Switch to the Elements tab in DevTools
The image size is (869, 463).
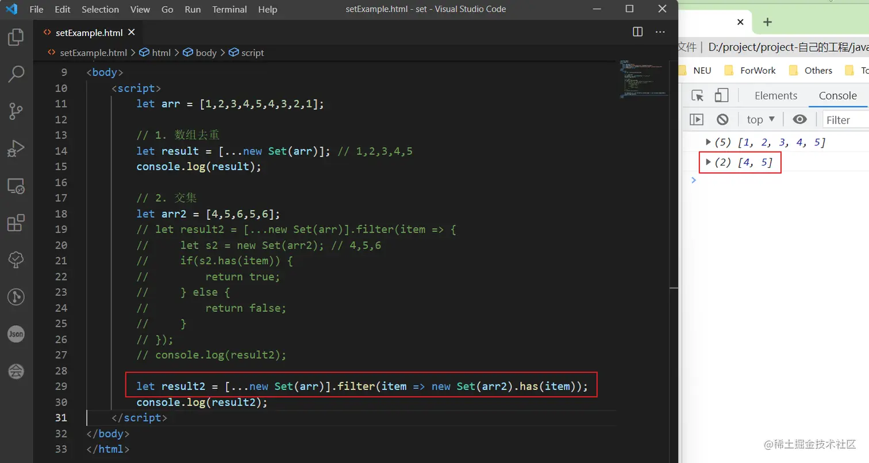coord(776,95)
